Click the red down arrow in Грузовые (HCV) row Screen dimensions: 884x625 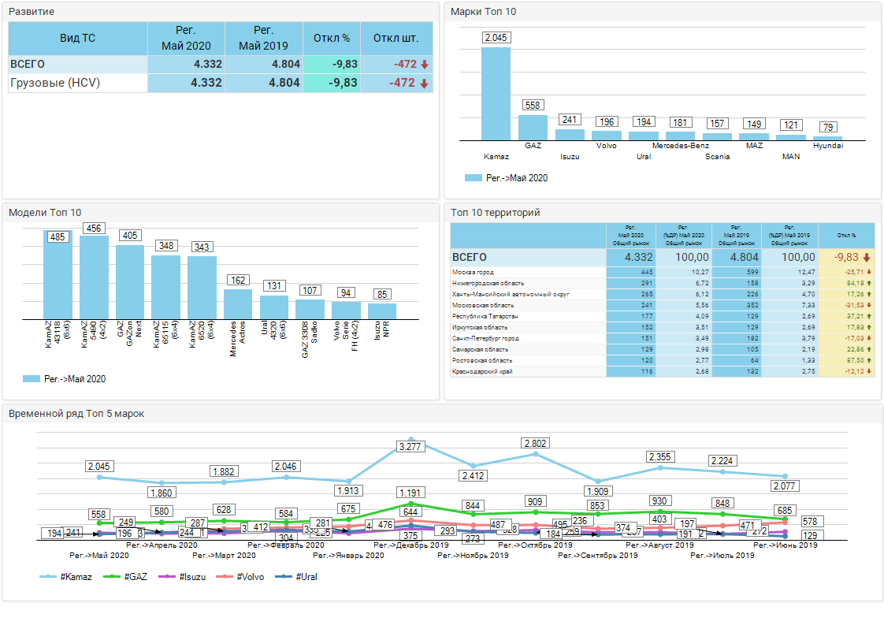[425, 84]
